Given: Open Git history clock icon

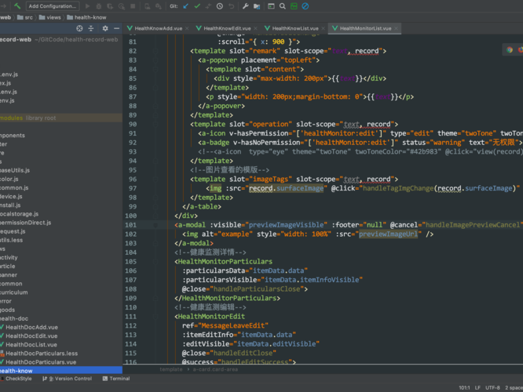Looking at the screenshot, I should [219, 6].
